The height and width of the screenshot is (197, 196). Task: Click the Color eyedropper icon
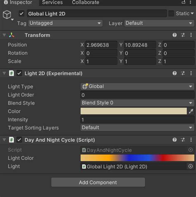(x=191, y=111)
